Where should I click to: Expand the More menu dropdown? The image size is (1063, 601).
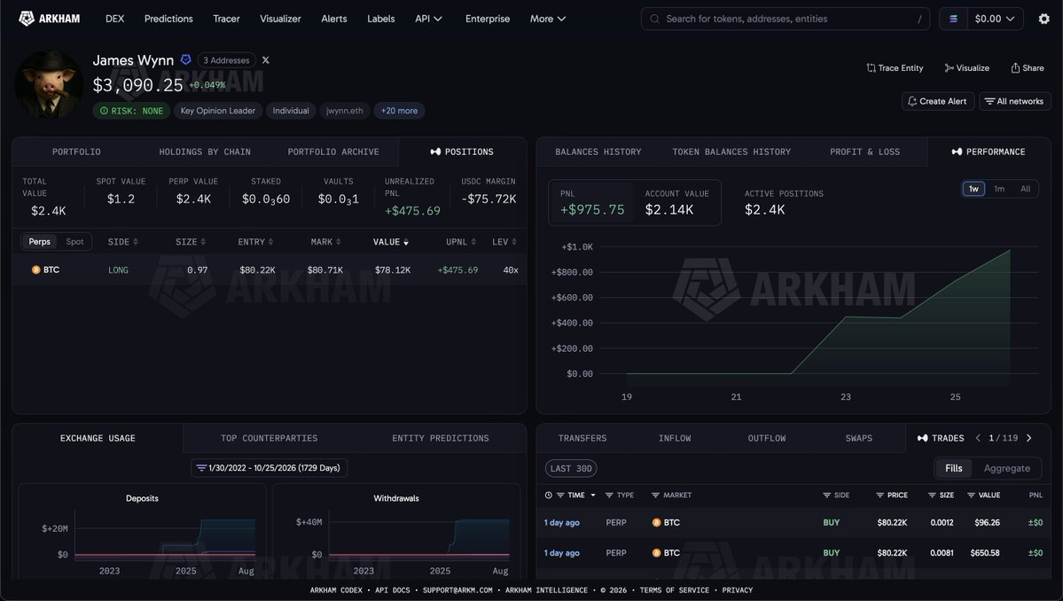pos(548,19)
